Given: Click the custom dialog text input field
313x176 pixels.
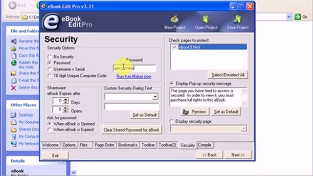Looking at the screenshot, I should pos(132,107).
